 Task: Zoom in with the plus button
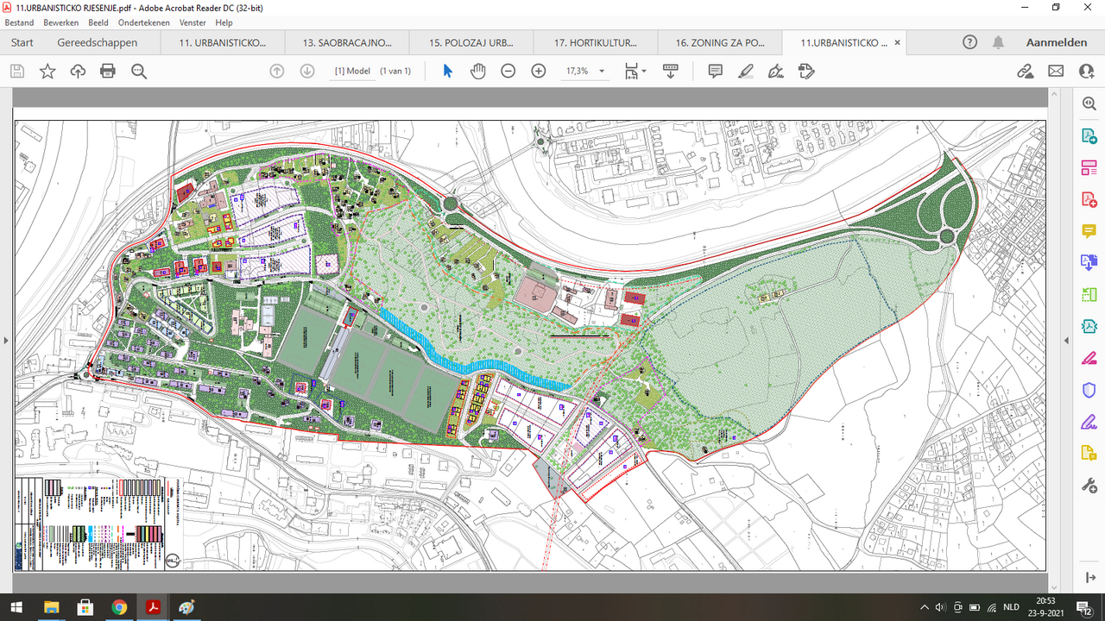point(539,71)
